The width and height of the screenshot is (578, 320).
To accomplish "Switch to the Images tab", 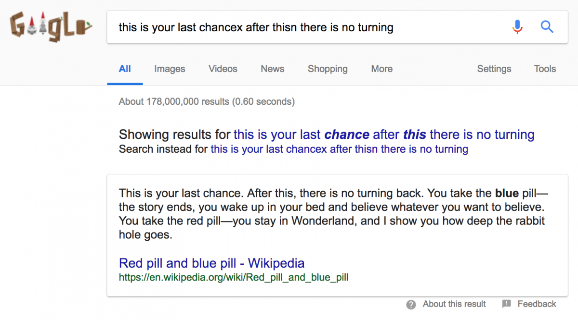I will tap(170, 69).
